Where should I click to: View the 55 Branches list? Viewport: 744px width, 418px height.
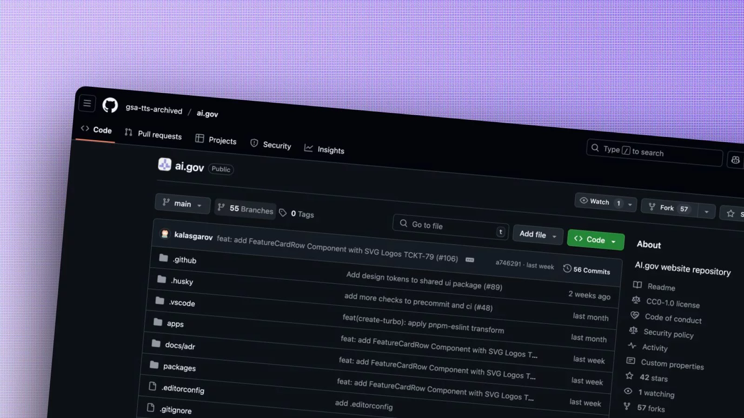pyautogui.click(x=246, y=209)
